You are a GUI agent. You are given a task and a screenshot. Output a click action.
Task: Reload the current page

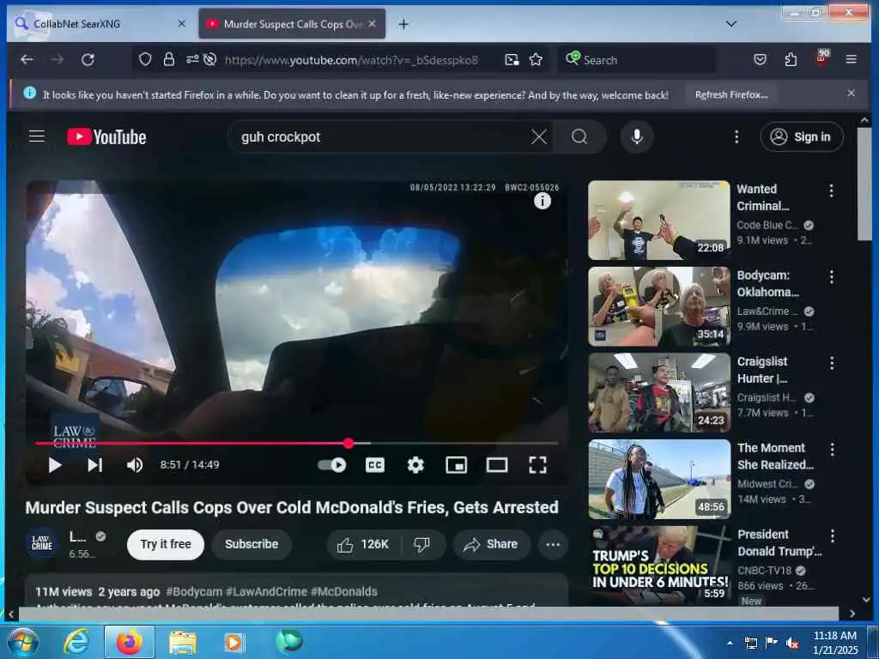click(x=88, y=59)
